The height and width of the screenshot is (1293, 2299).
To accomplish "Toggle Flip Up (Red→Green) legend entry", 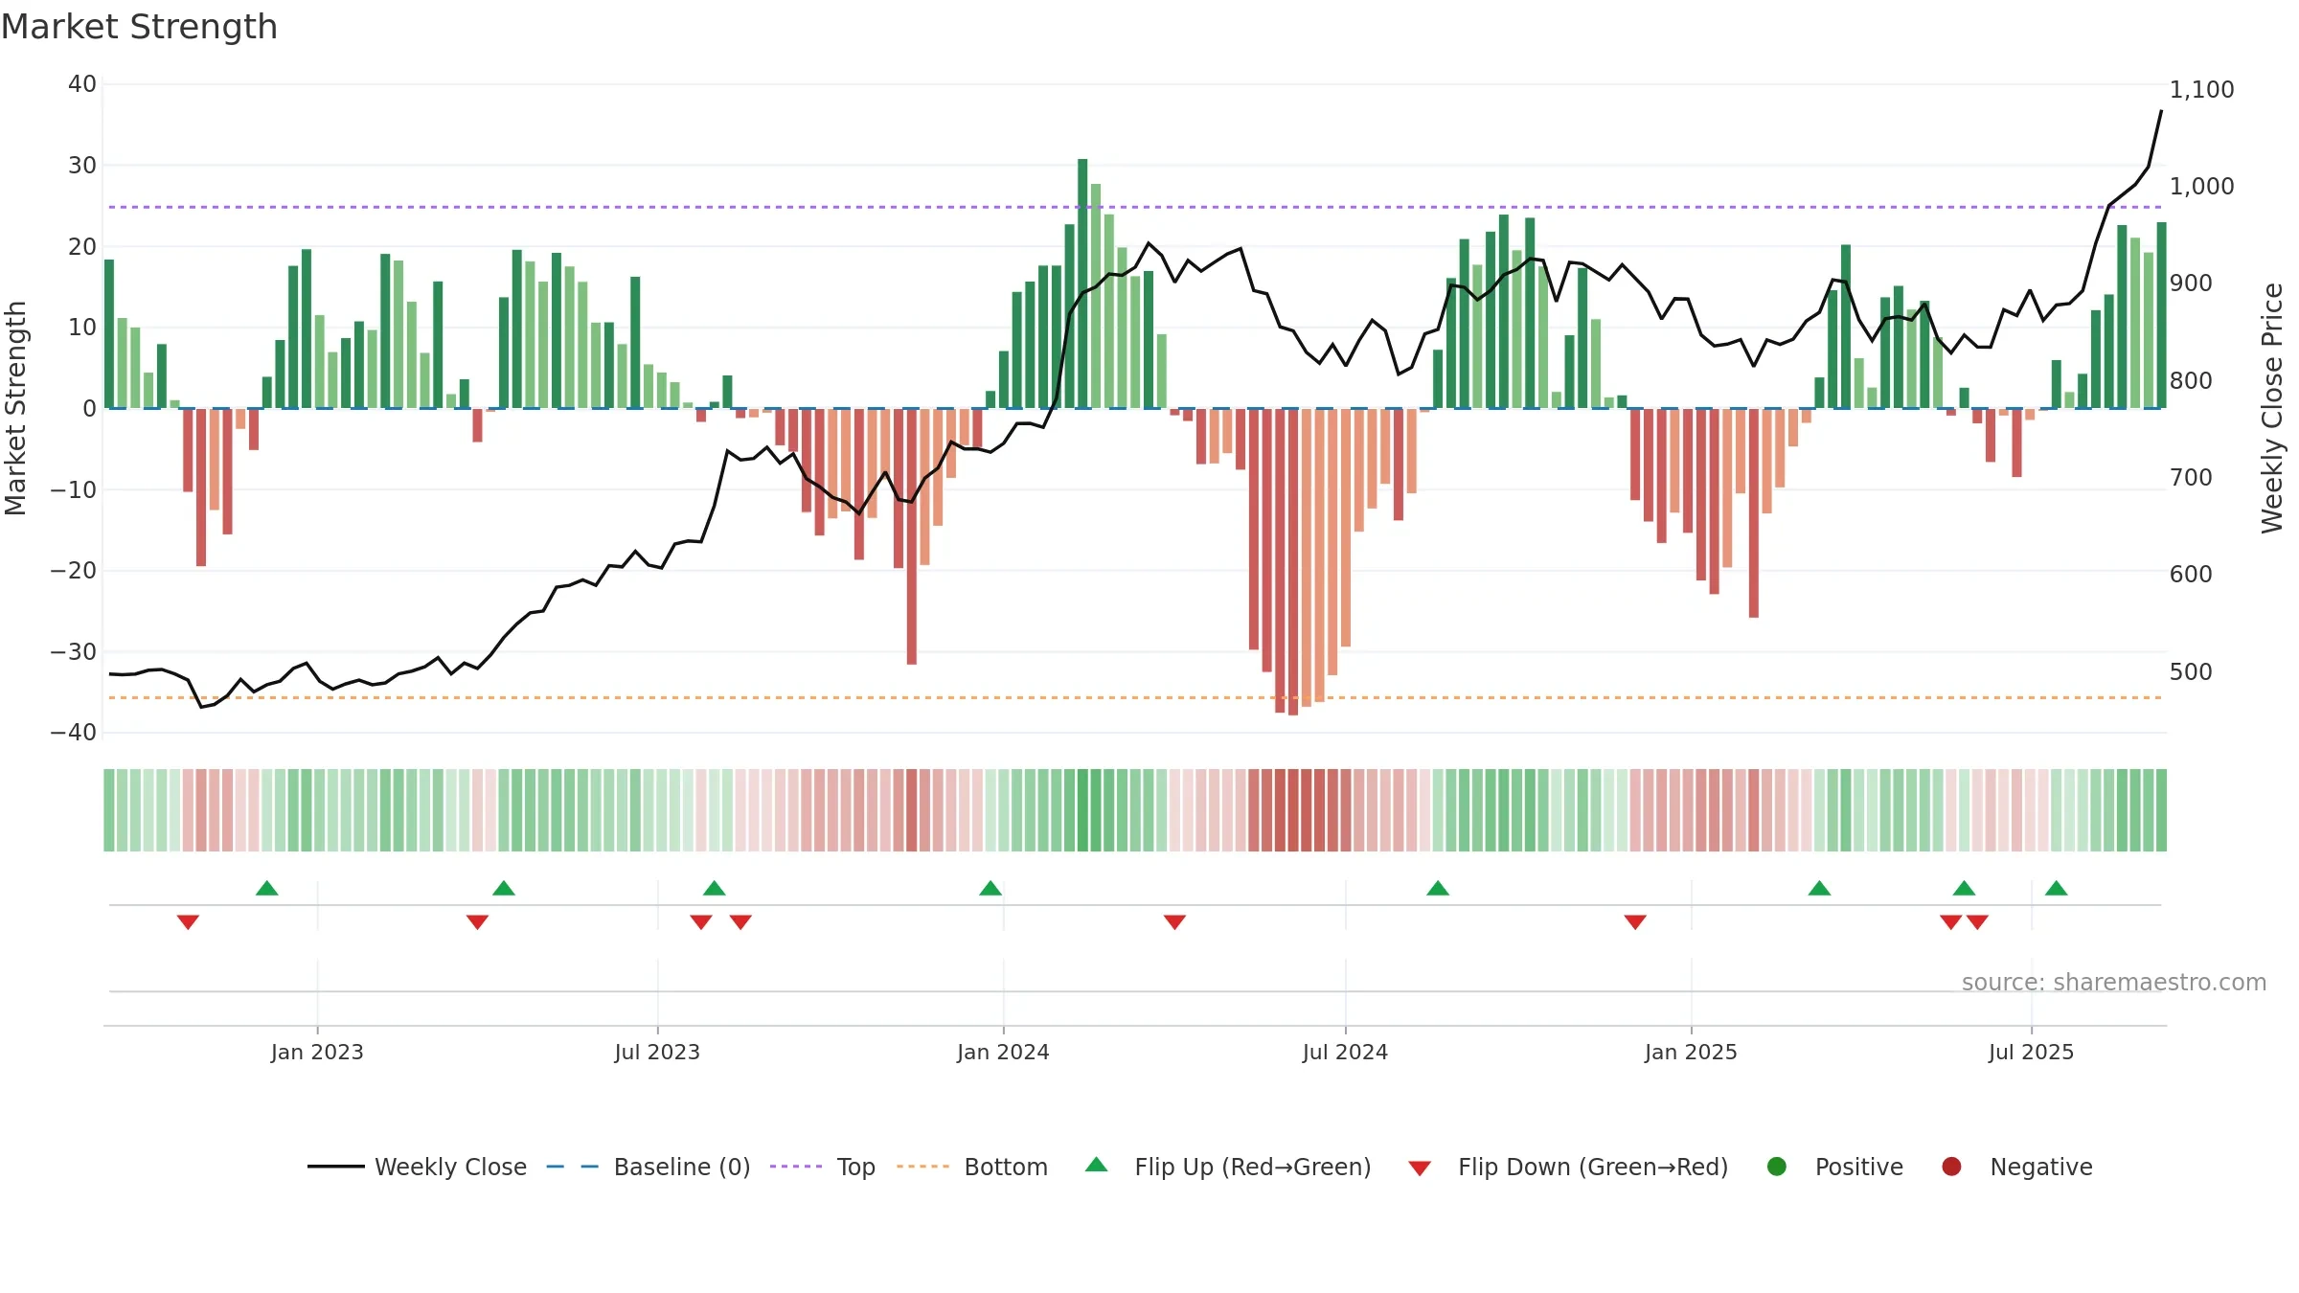I will click(x=1228, y=1167).
